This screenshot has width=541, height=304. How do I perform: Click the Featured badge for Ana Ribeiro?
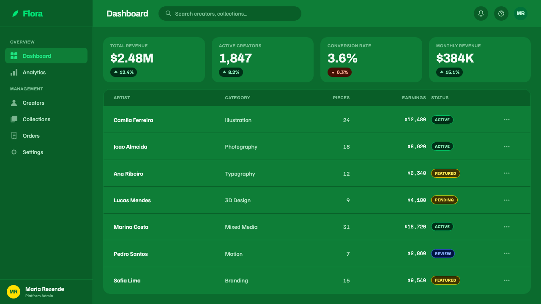[x=445, y=173]
